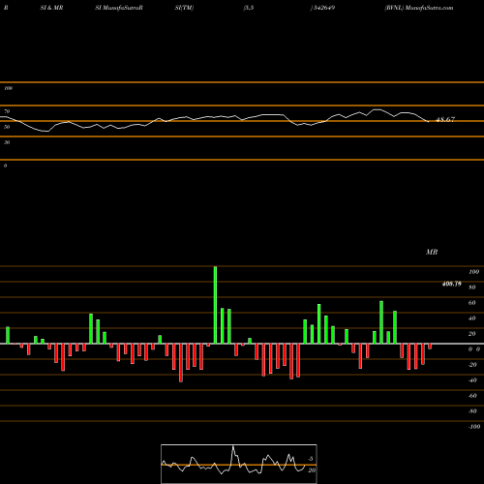Screen dimensions: 484x484
Task: Click the -60 label on MR axis
Action: click(x=472, y=396)
